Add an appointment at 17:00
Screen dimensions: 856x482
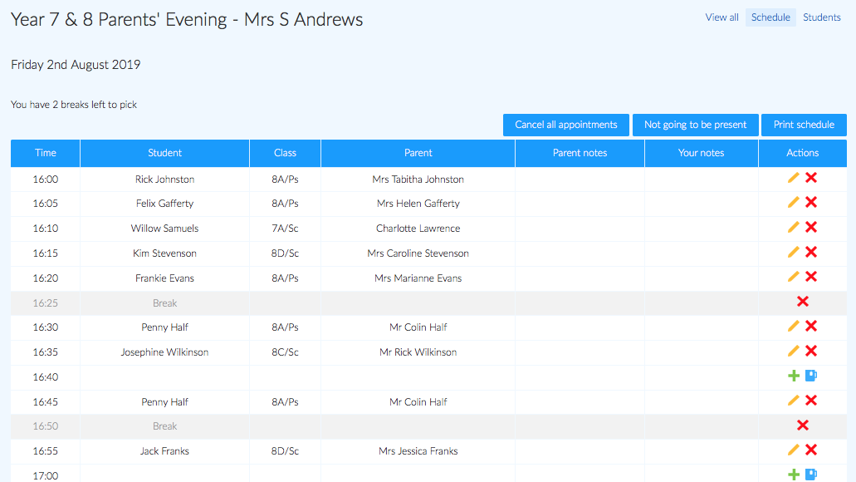(794, 475)
